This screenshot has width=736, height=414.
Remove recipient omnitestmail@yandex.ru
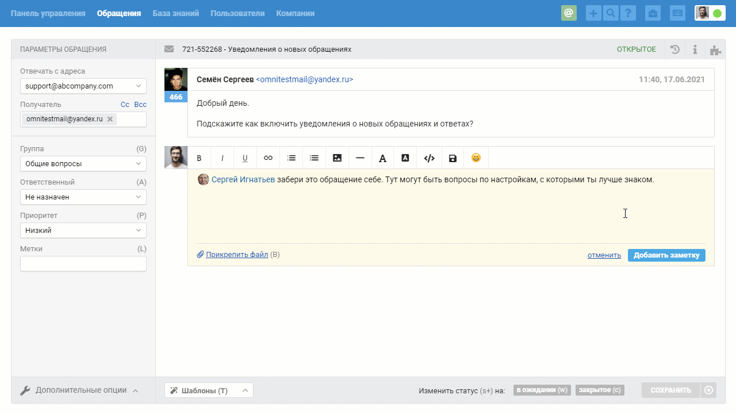110,119
